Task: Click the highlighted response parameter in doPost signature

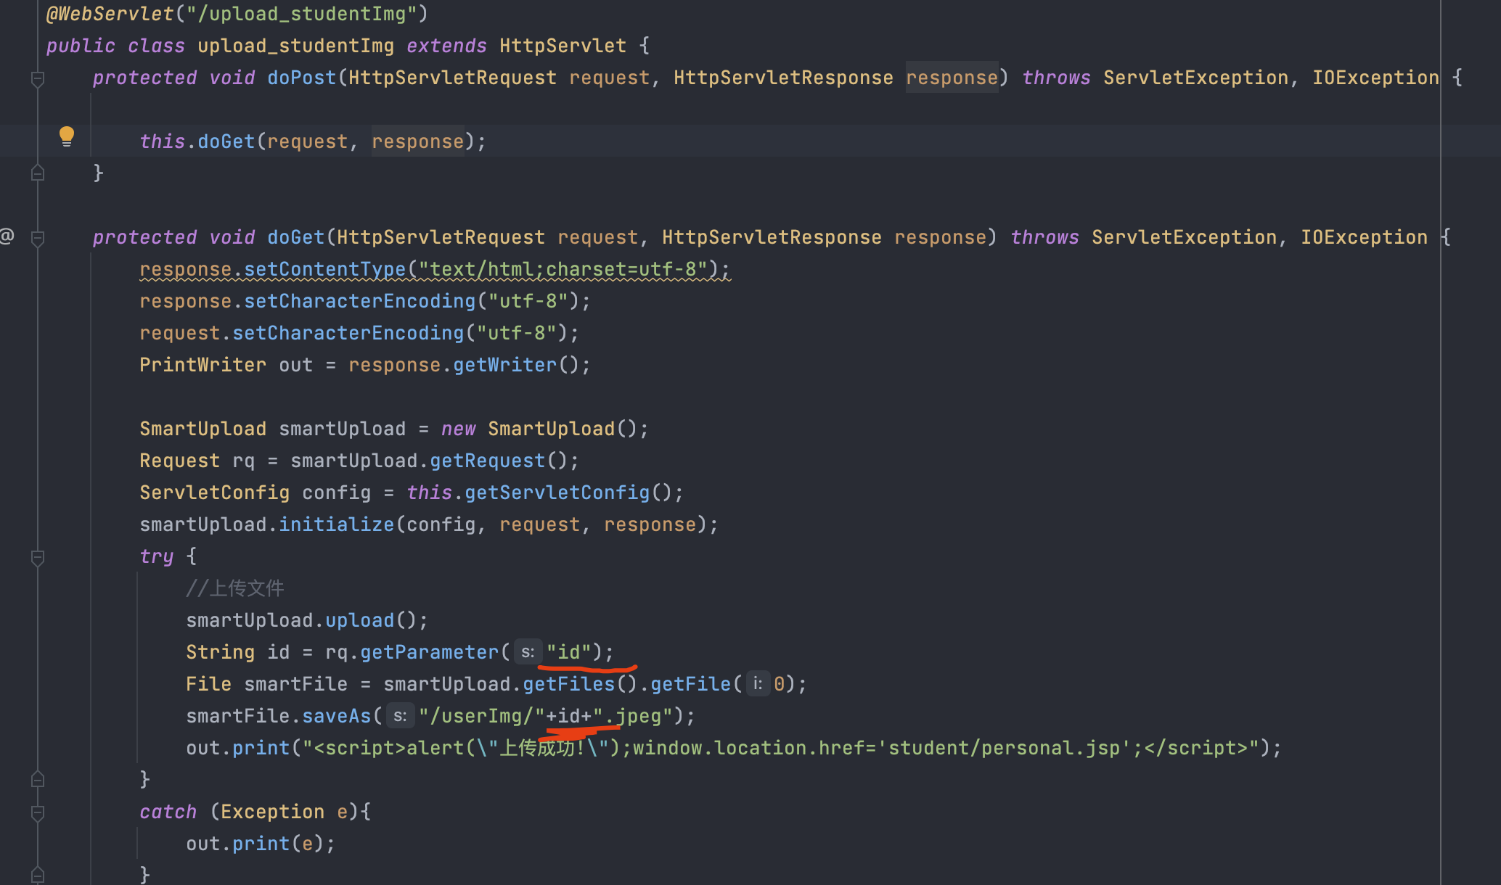Action: [952, 78]
